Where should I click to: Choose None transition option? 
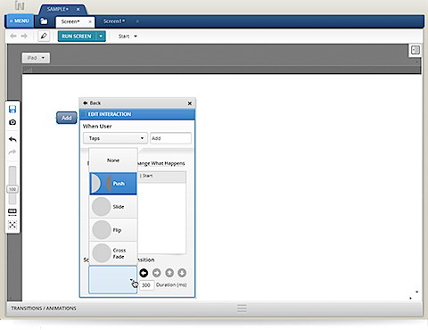tap(113, 161)
